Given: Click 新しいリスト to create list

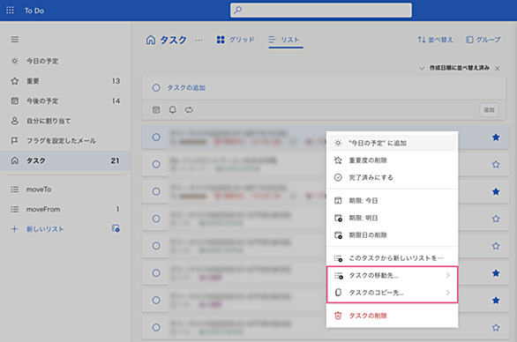Looking at the screenshot, I should coord(45,229).
